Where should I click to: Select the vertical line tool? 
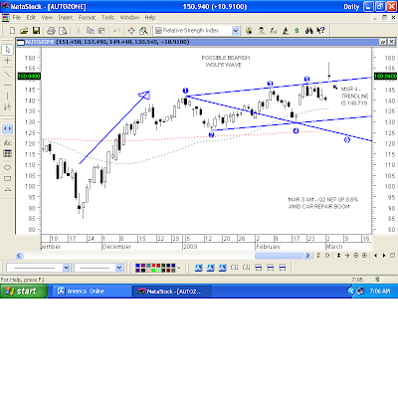pyautogui.click(x=8, y=97)
